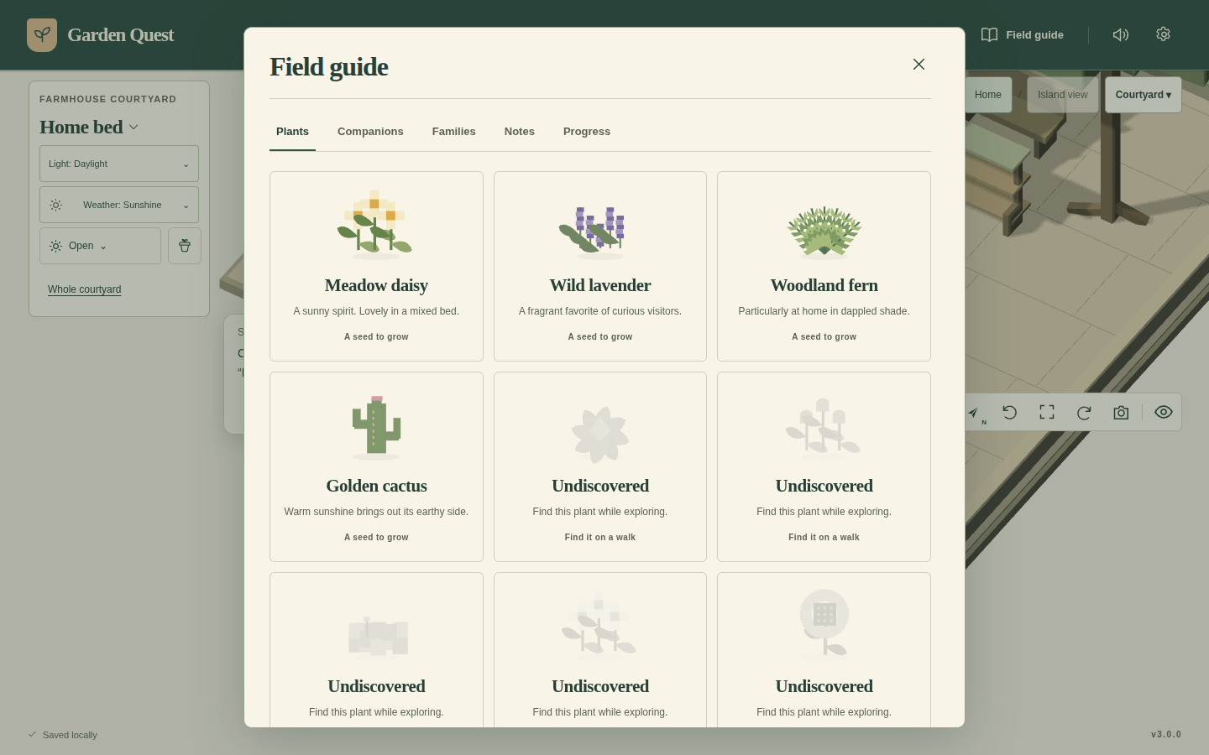Image resolution: width=1209 pixels, height=755 pixels.
Task: Enter fullscreen with the frame icon
Action: [1047, 413]
